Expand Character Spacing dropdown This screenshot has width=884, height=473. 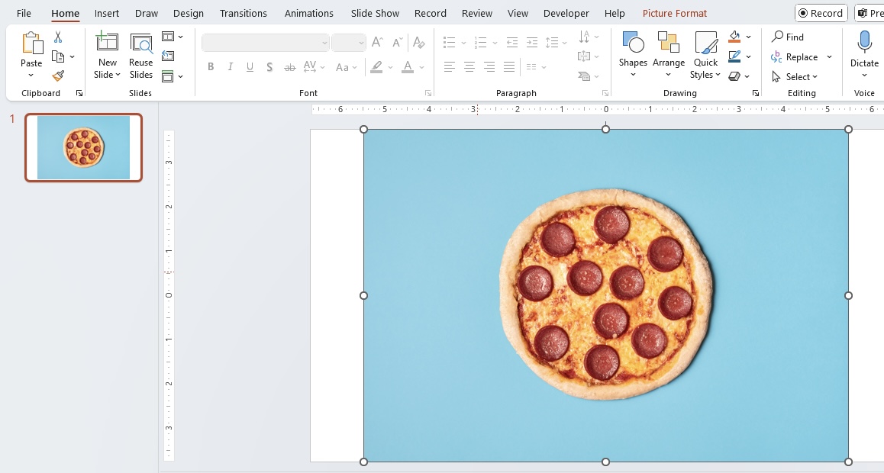pos(322,67)
